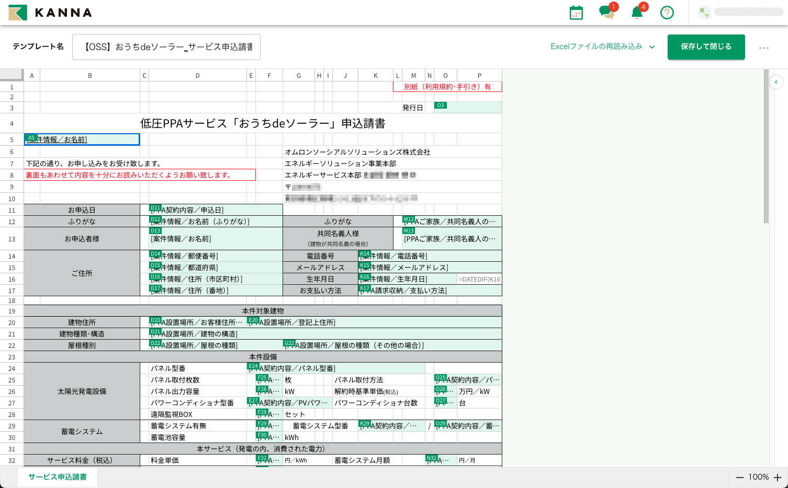Image resolution: width=788 pixels, height=488 pixels.
Task: Open chat messages with 1 unread
Action: click(607, 13)
